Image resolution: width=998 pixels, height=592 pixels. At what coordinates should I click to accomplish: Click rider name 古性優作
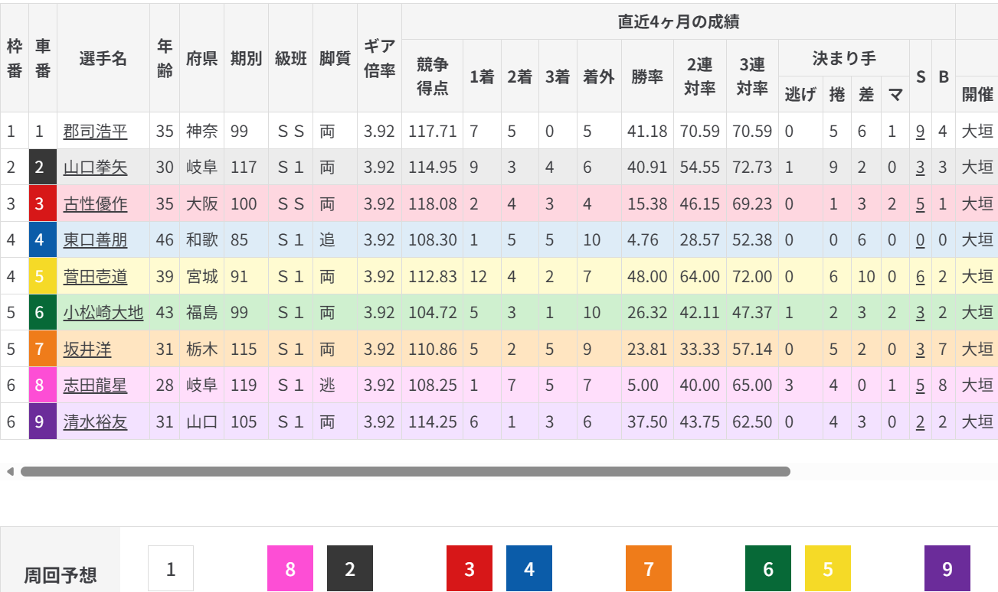[x=95, y=204]
